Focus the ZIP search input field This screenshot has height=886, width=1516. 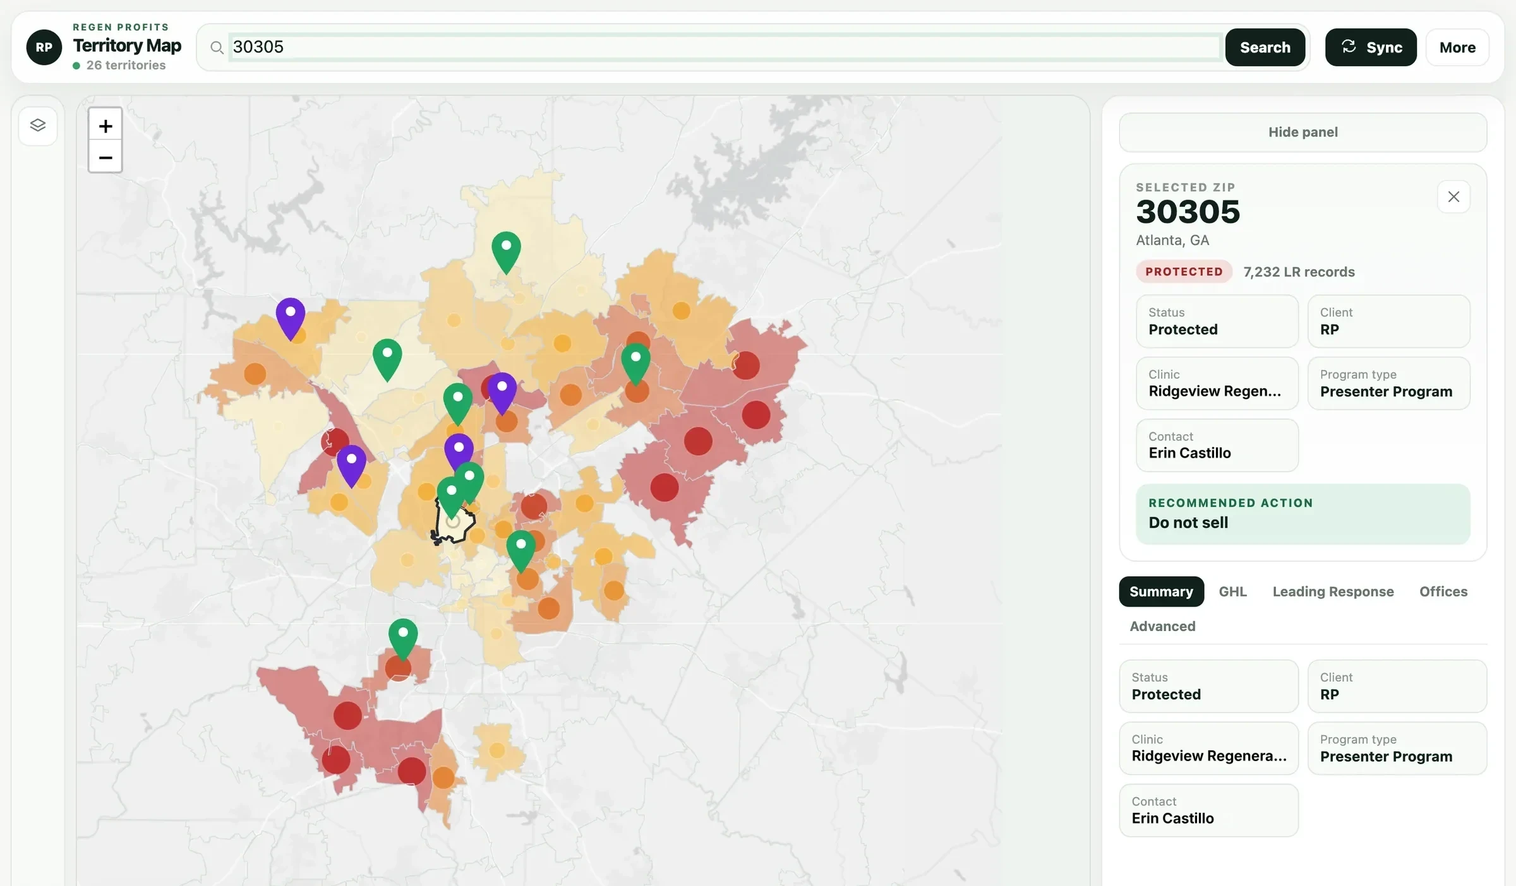tap(725, 47)
